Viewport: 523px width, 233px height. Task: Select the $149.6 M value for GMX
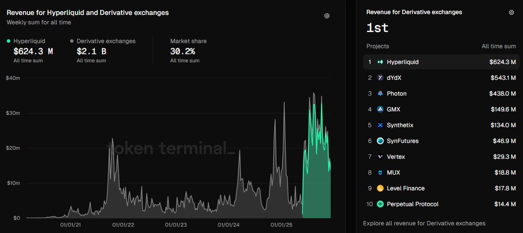coord(503,109)
